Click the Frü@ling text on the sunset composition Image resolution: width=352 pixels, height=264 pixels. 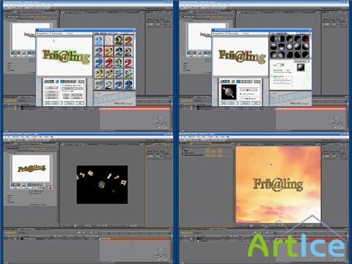(278, 184)
